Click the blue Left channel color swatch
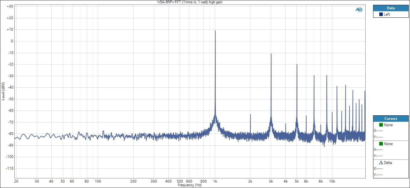The image size is (410, 188). [381, 14]
